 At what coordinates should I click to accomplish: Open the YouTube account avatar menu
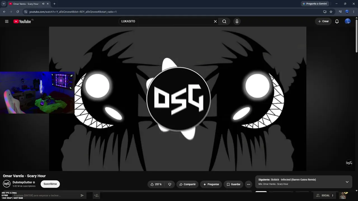pyautogui.click(x=348, y=21)
